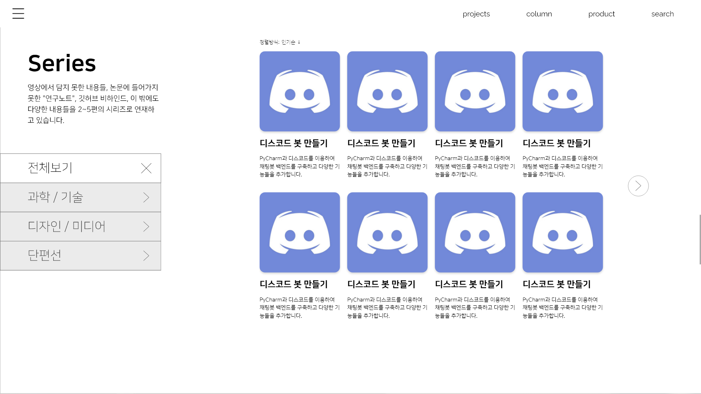Image resolution: width=701 pixels, height=394 pixels.
Task: Click third 디스코드 봇 만들기 title, top row
Action: point(469,143)
